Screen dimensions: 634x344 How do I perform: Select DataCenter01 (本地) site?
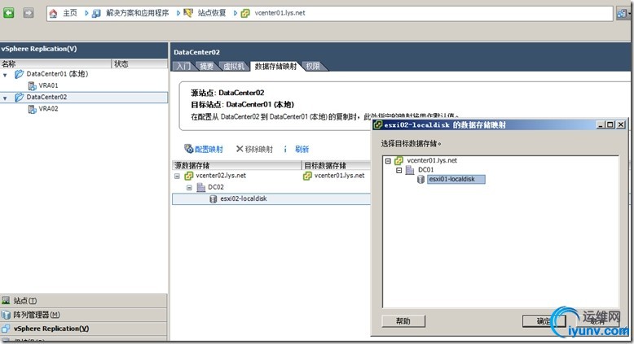coord(57,74)
